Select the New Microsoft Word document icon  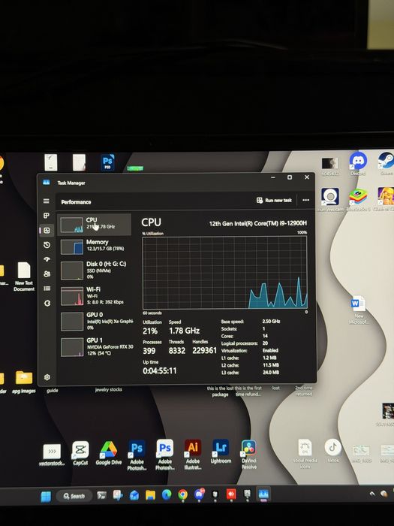coord(358,310)
